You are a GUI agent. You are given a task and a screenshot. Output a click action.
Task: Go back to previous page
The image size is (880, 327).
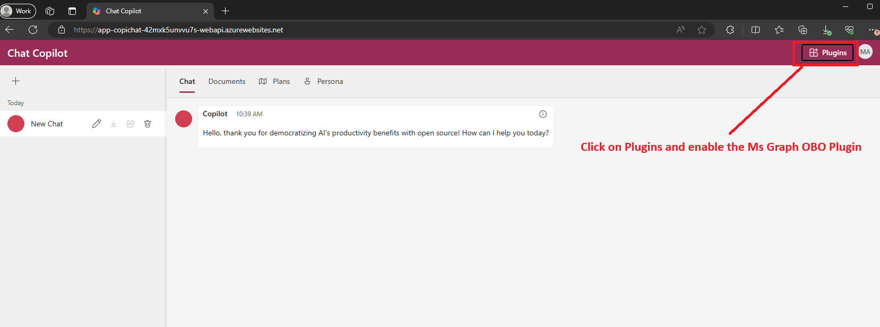click(x=10, y=30)
